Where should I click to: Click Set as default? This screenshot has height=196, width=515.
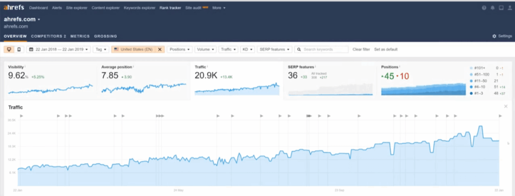(386, 50)
